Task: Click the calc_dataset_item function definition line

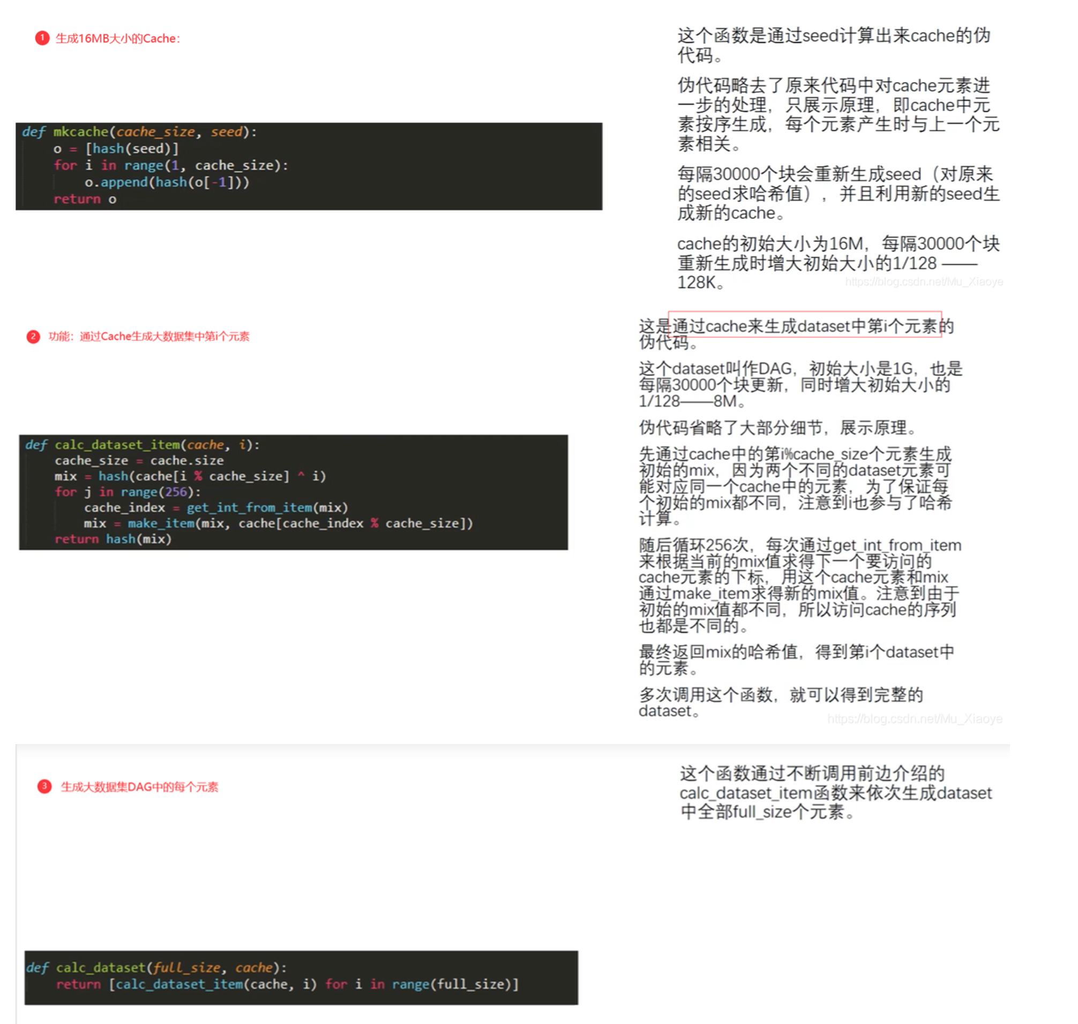Action: pyautogui.click(x=143, y=445)
